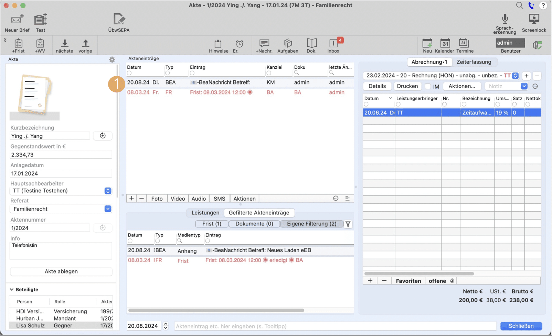Click the Drucken button

point(407,86)
